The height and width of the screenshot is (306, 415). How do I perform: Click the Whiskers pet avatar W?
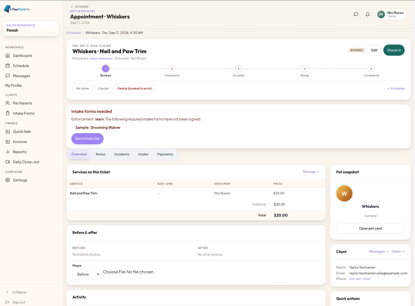[x=344, y=193]
